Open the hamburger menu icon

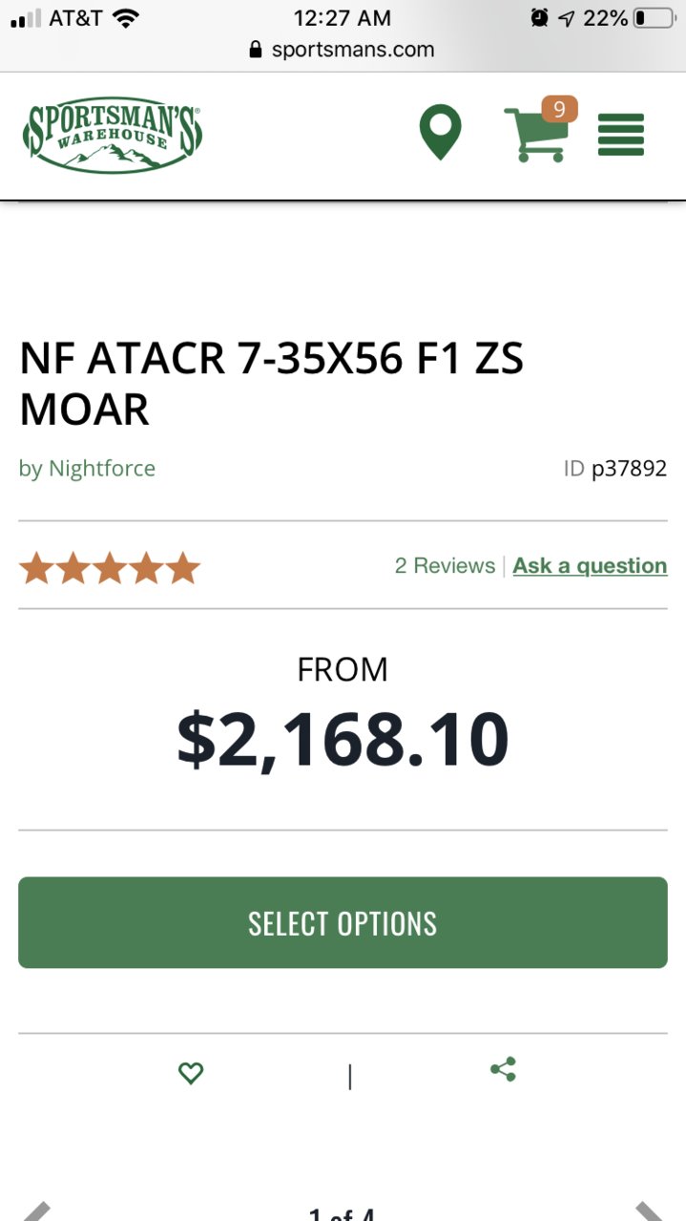pyautogui.click(x=621, y=135)
